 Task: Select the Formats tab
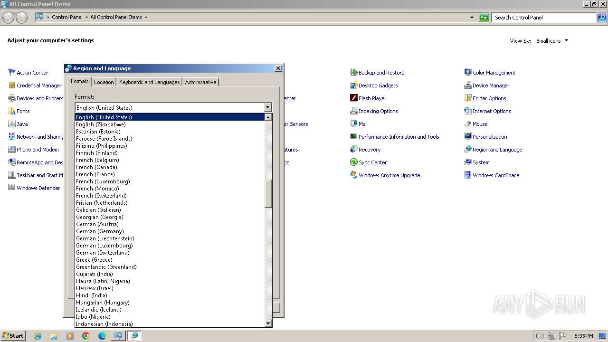[79, 81]
